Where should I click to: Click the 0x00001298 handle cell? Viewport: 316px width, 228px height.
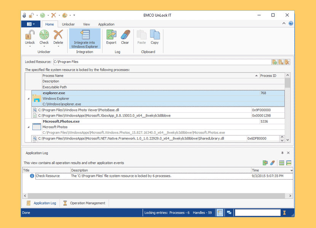(x=268, y=116)
